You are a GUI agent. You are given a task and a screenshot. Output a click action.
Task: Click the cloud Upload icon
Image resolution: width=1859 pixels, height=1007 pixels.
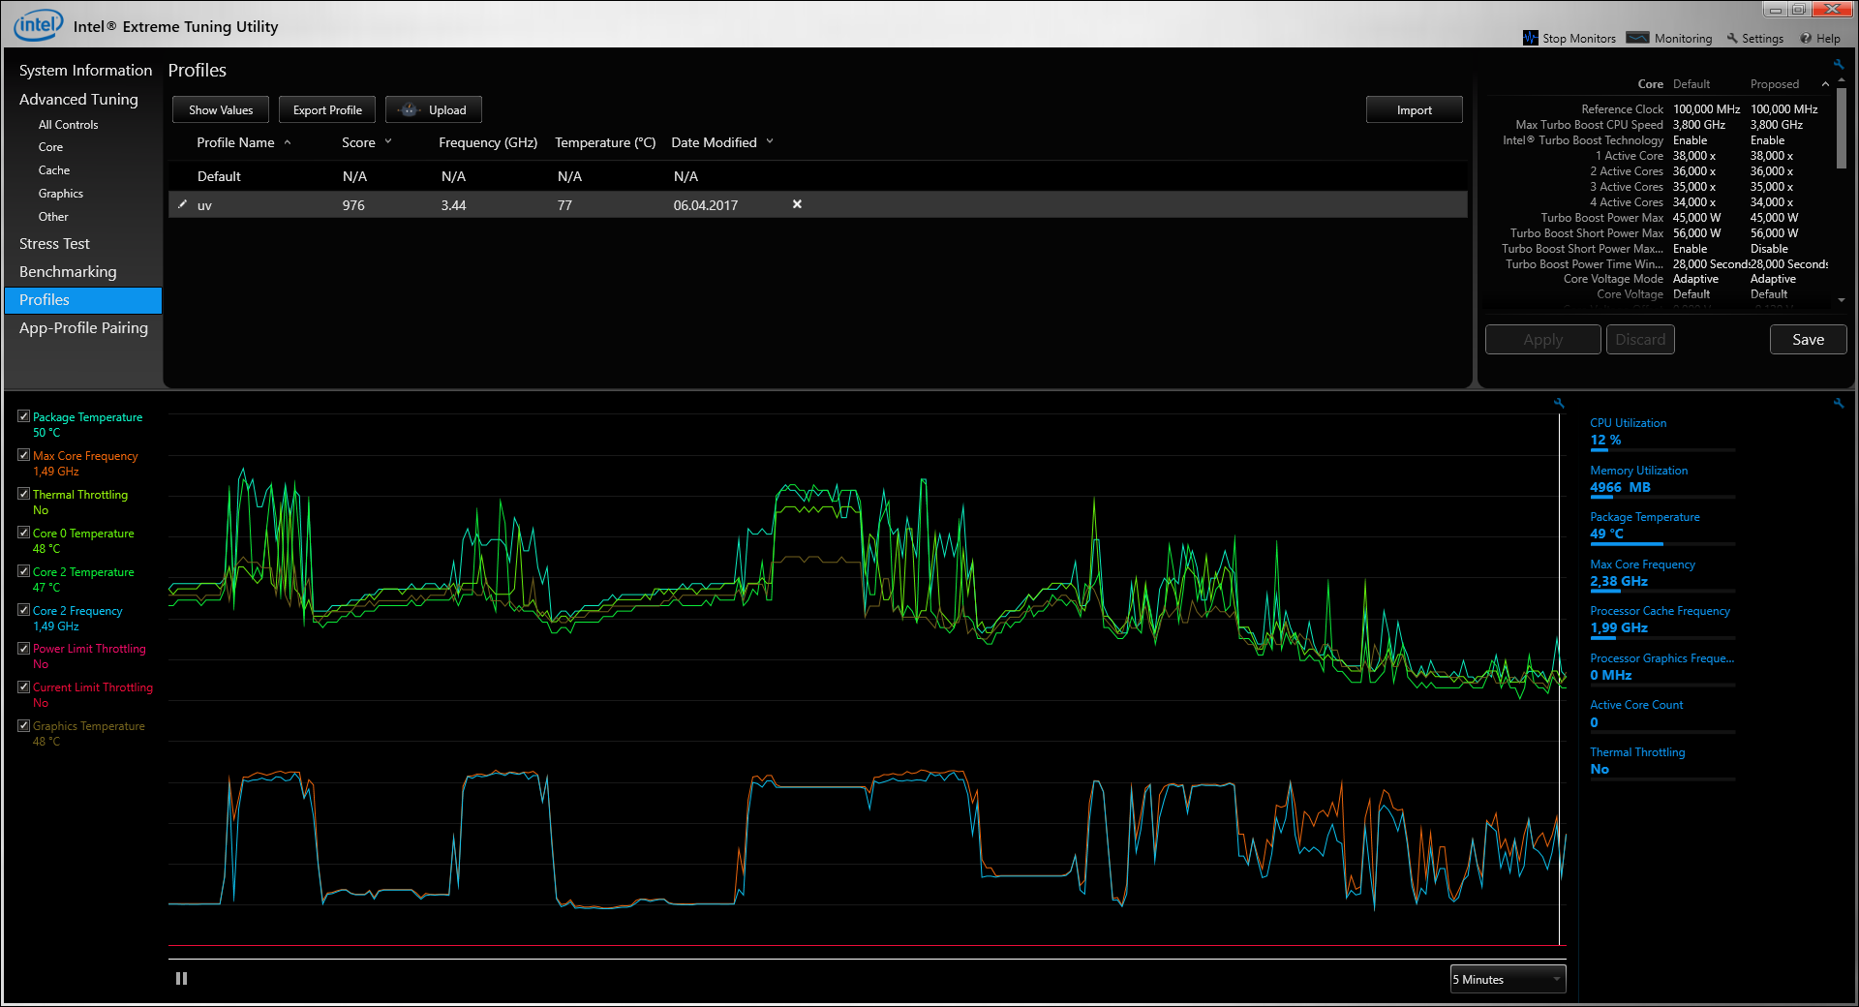pyautogui.click(x=409, y=109)
